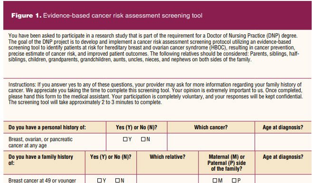This screenshot has width=315, height=183.
Task: Check Y for personal cancer history
Action: (125, 139)
